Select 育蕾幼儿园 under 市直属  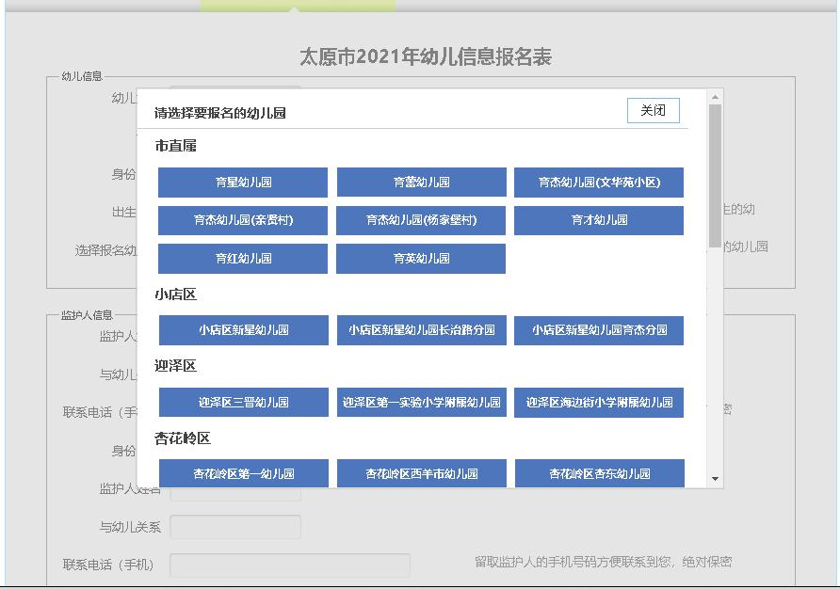tap(420, 183)
